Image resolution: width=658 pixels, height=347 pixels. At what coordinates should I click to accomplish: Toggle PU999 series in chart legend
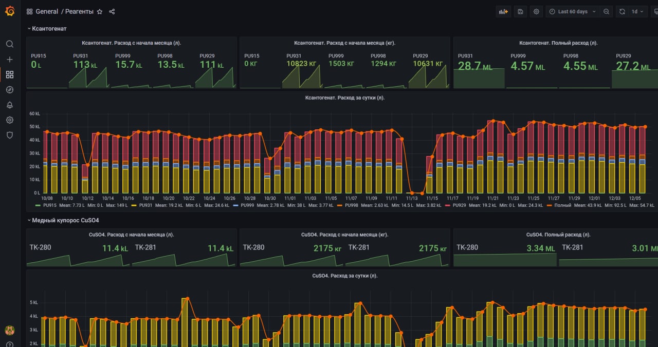pyautogui.click(x=248, y=205)
